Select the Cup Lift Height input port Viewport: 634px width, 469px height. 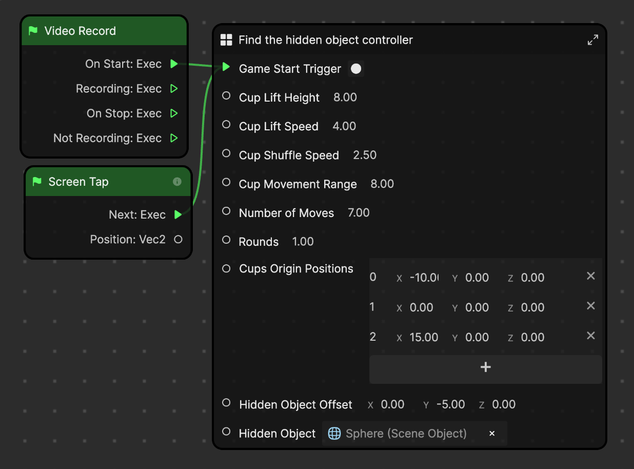(x=226, y=96)
